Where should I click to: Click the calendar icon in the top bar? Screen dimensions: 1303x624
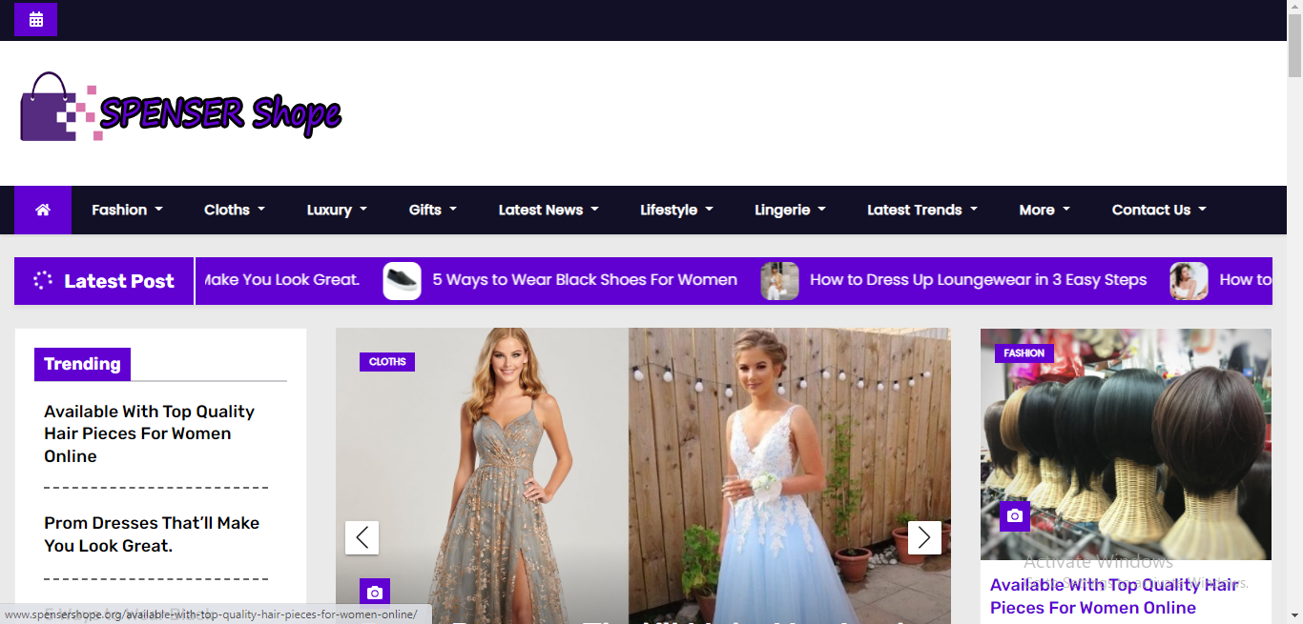36,19
